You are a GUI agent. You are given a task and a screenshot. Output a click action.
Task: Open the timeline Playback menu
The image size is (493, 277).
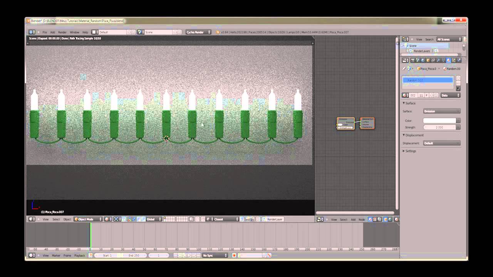(x=79, y=255)
